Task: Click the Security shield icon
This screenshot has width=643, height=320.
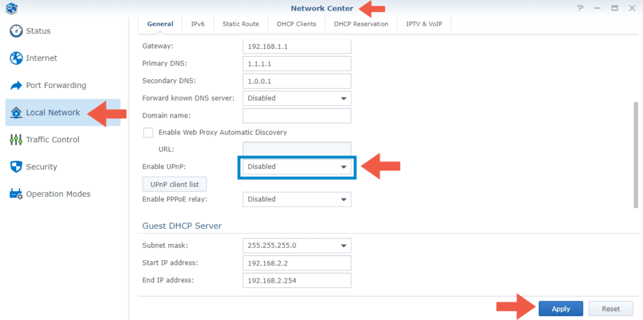Action: click(16, 167)
